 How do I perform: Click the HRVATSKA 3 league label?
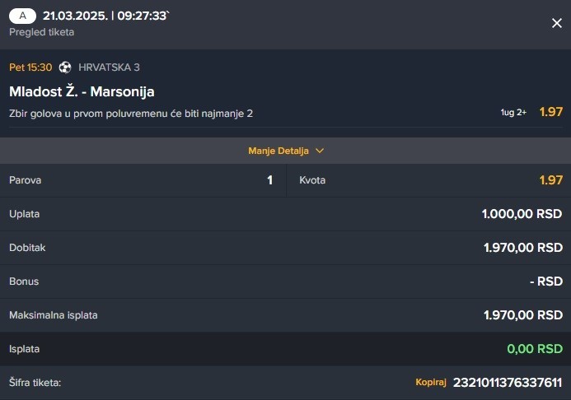pos(109,67)
